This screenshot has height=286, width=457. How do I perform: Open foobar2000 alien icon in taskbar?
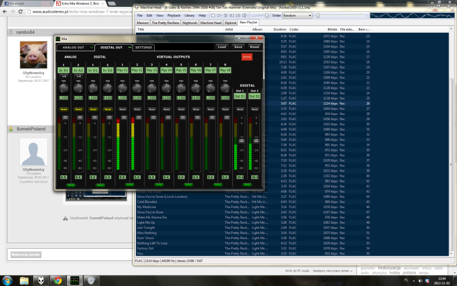point(41,280)
